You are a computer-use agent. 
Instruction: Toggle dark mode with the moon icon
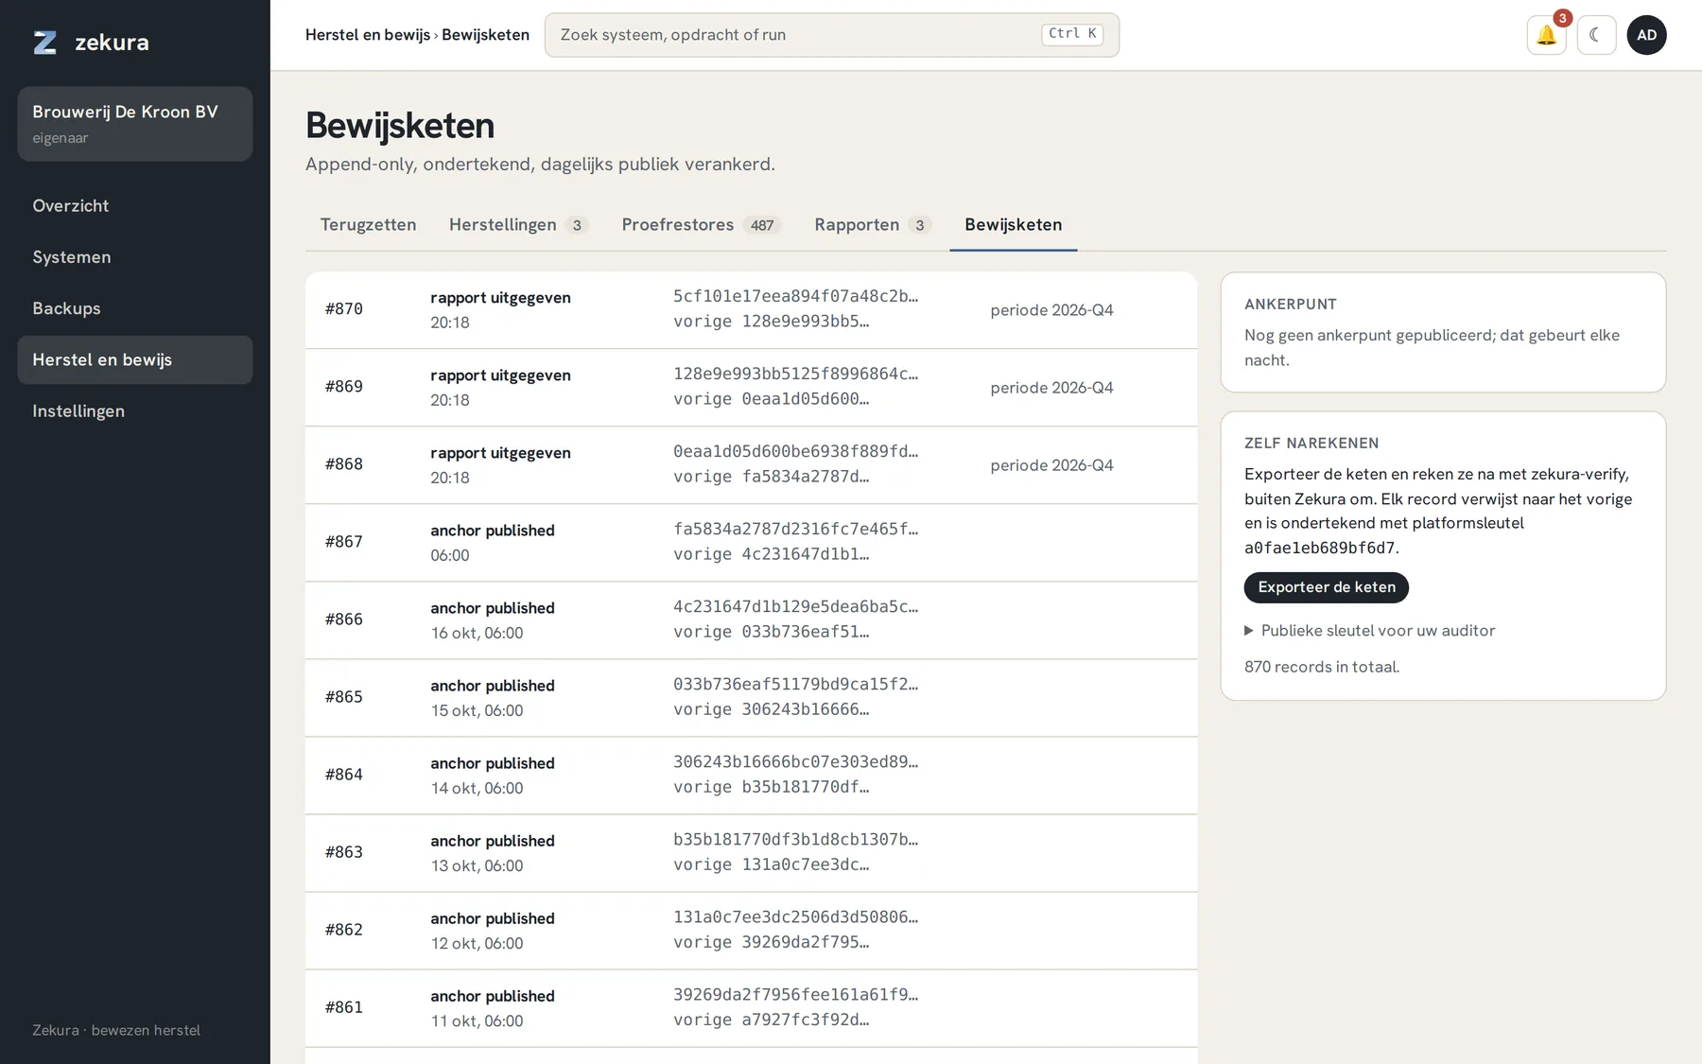pos(1596,35)
